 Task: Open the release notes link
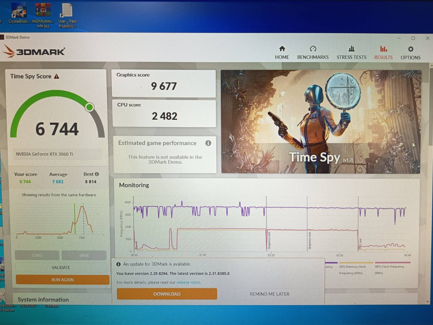coord(189,282)
